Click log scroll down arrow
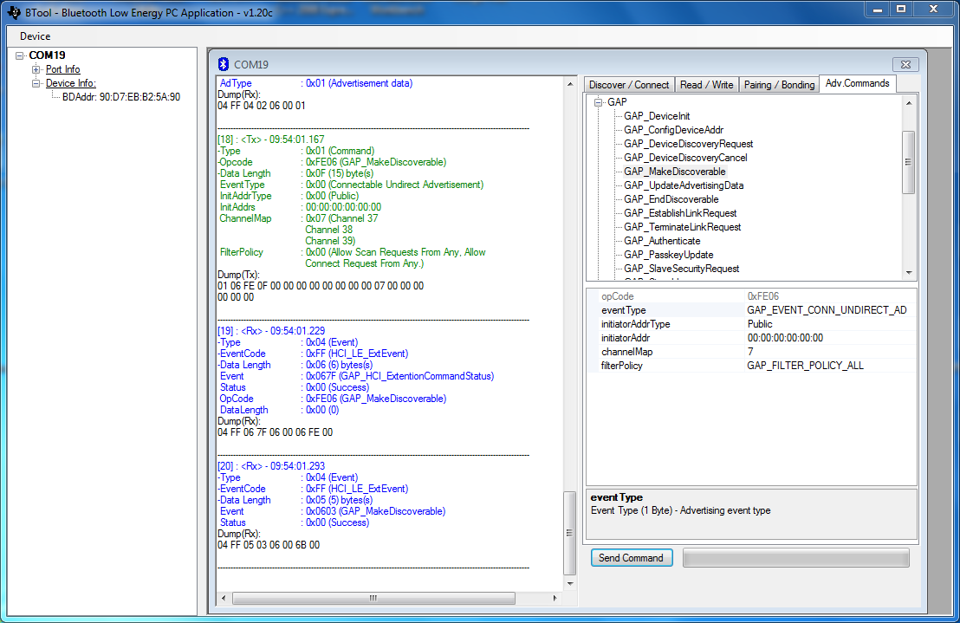This screenshot has height=623, width=960. point(570,583)
